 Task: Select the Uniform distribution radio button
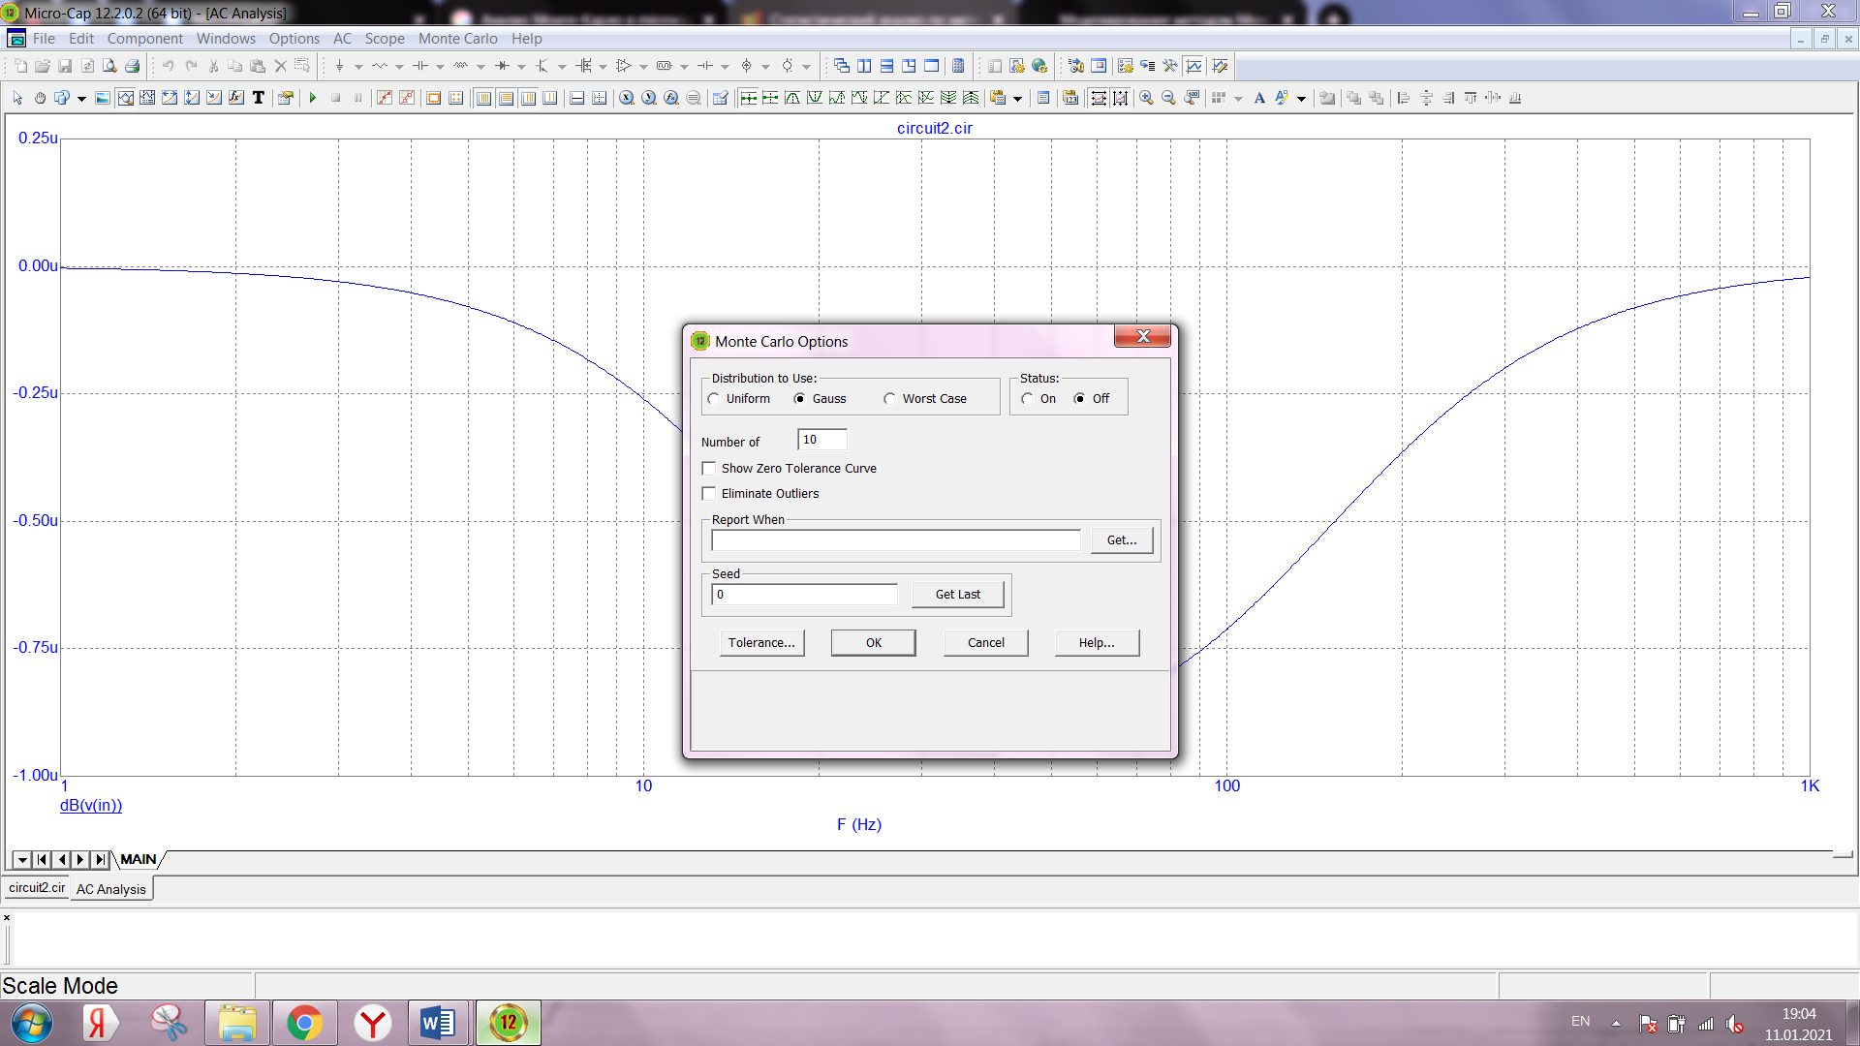click(x=740, y=399)
